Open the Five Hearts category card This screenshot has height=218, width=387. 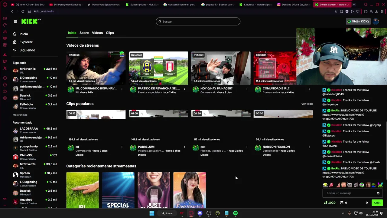[190, 190]
